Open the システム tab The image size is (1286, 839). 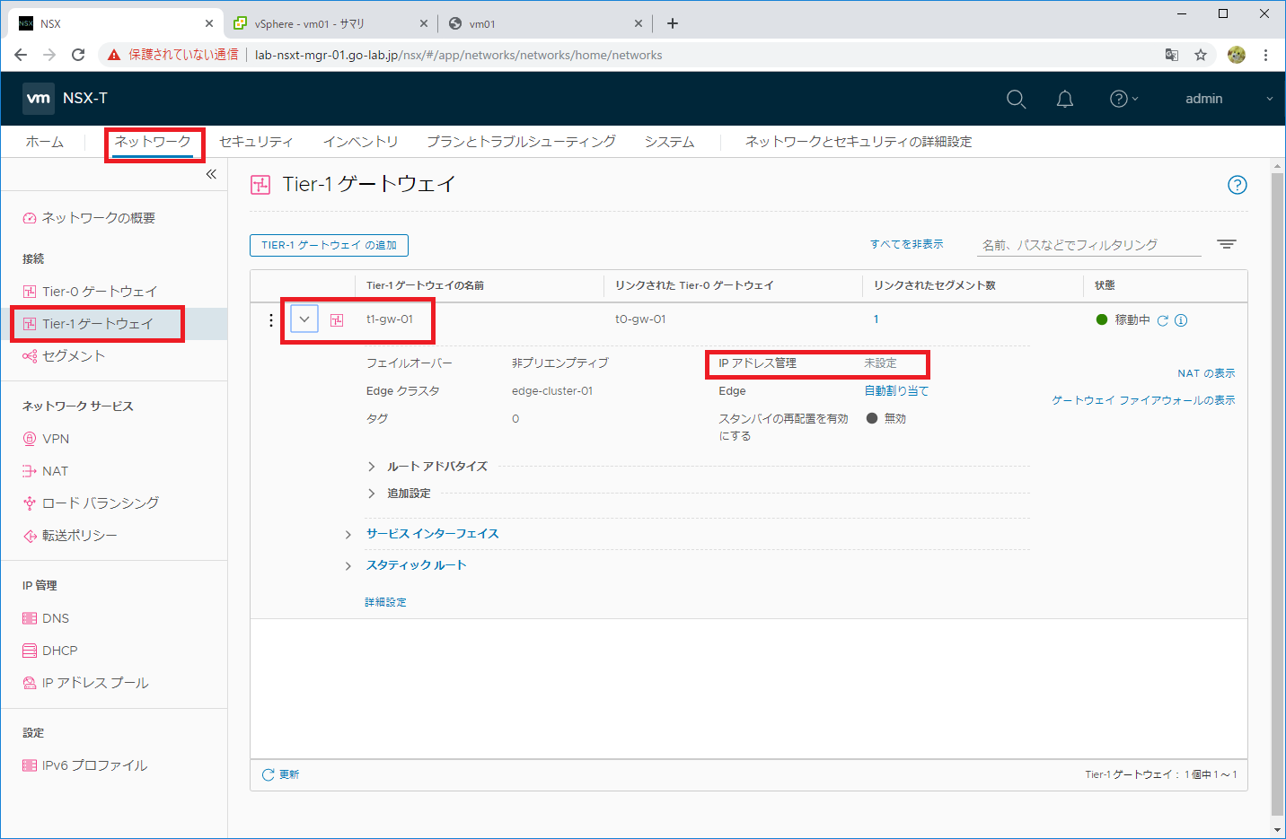click(x=669, y=142)
